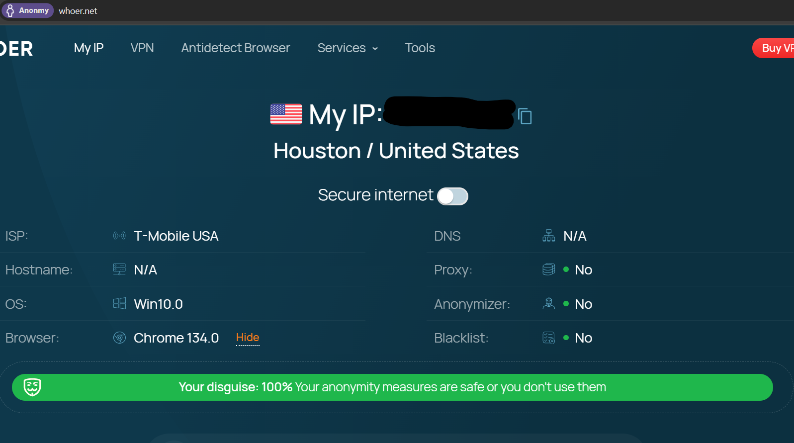Open the My IP nav item

click(88, 48)
